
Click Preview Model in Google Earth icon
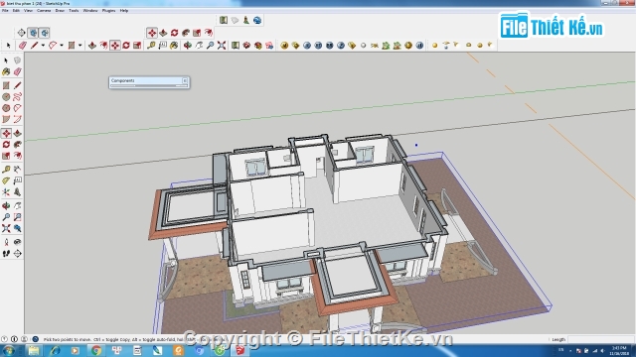point(257,20)
